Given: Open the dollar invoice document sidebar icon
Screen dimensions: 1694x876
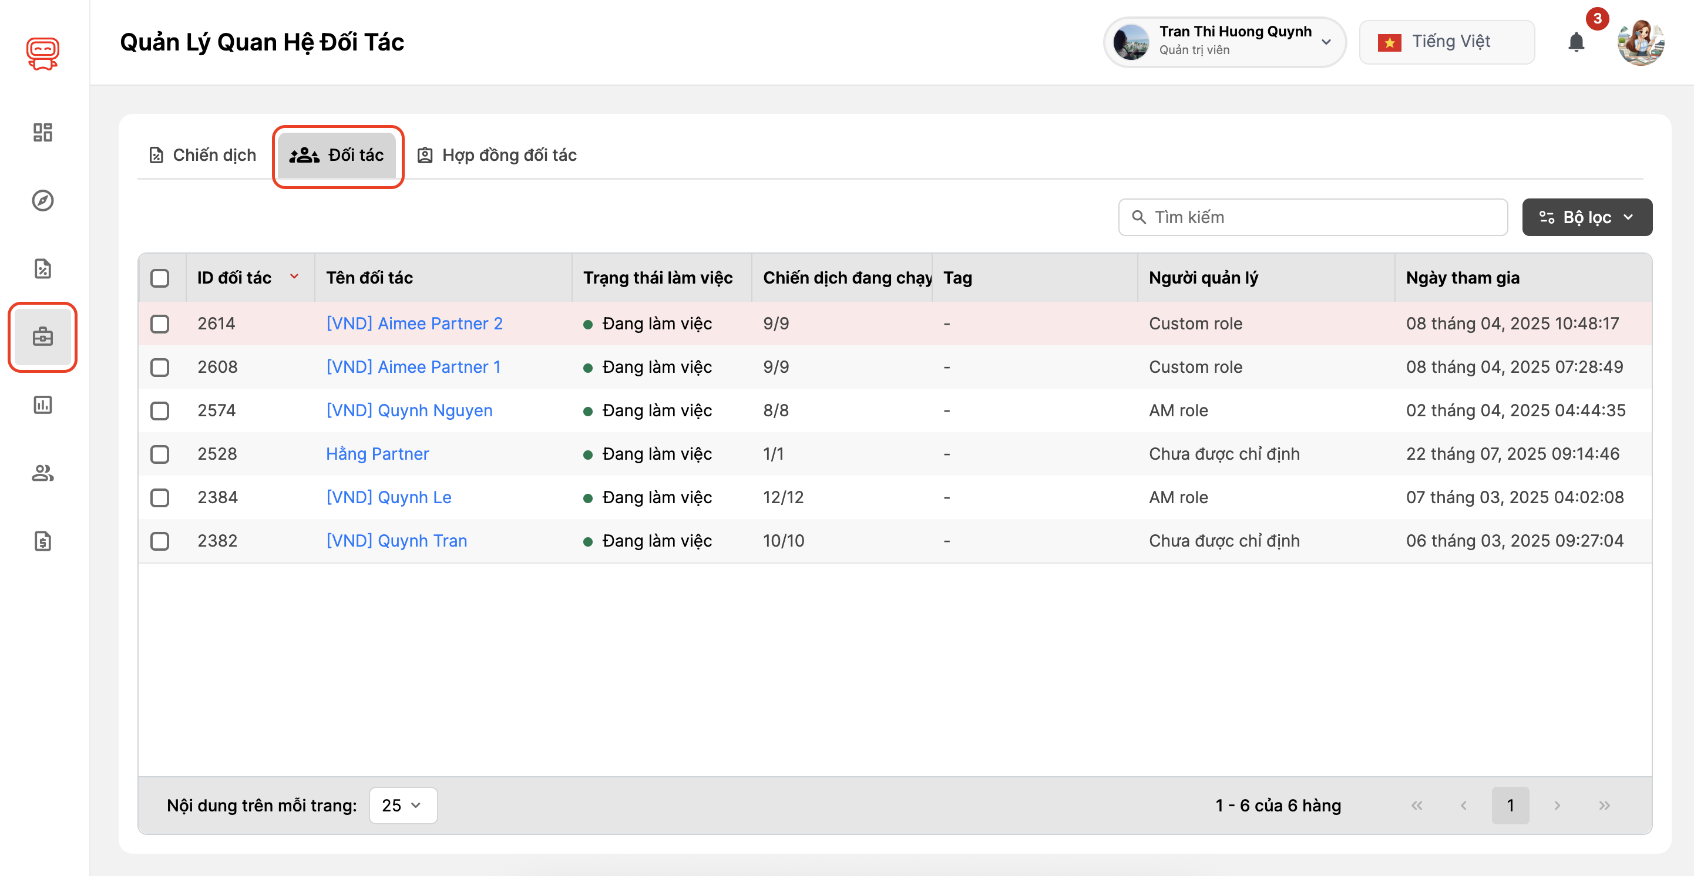Looking at the screenshot, I should (43, 541).
